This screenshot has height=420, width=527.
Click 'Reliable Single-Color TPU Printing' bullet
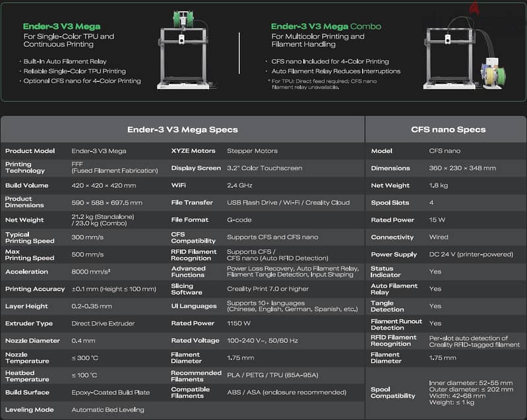pos(75,71)
